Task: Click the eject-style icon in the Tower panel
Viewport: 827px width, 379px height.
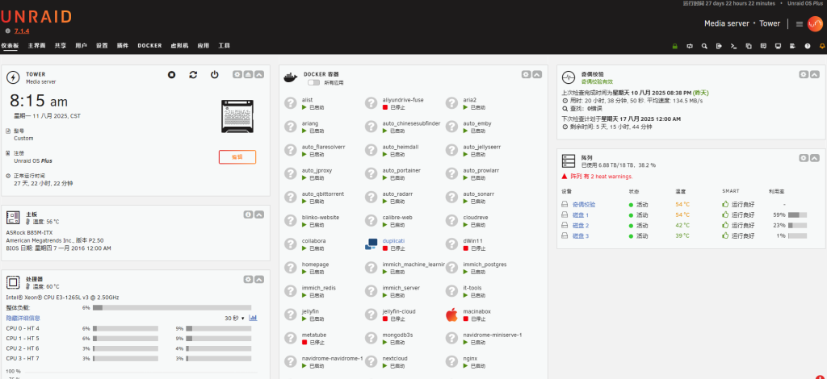Action: point(248,75)
